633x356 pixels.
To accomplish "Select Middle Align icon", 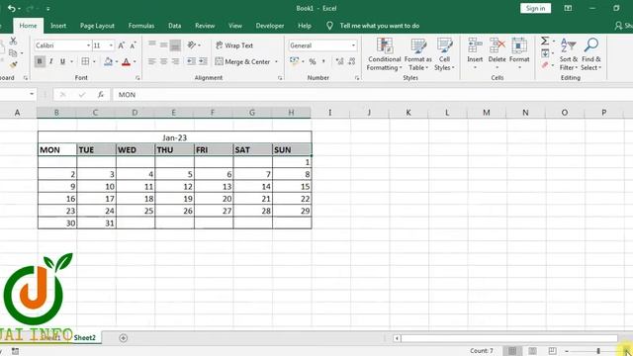I will pos(163,44).
